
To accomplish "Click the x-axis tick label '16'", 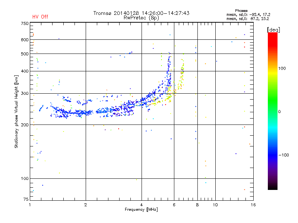I will [253, 205].
